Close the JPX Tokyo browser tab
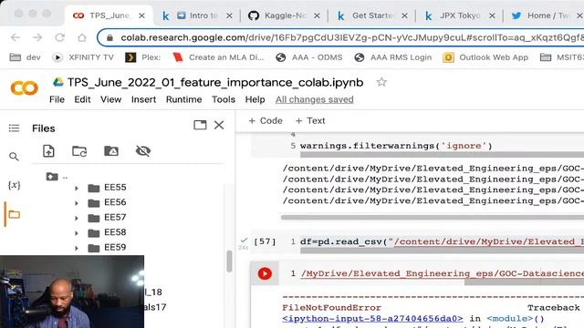 [x=492, y=15]
